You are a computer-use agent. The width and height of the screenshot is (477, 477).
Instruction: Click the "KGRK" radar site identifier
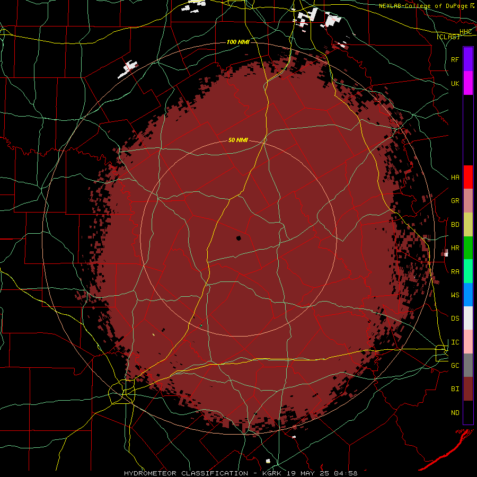(271, 473)
